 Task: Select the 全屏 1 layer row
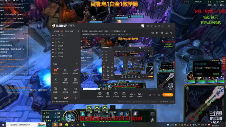(x=66, y=56)
